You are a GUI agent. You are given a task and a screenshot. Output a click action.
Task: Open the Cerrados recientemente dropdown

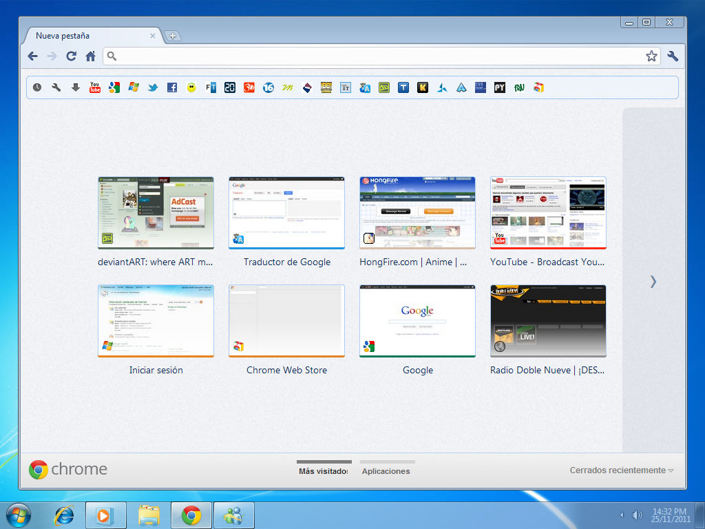[x=620, y=470]
